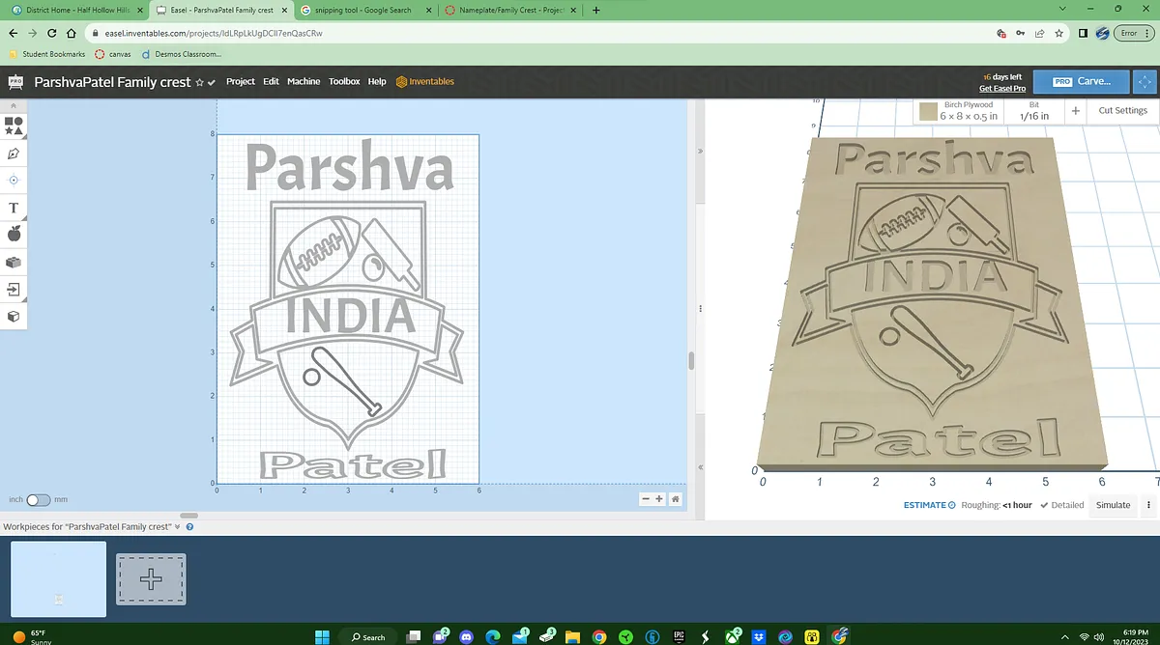Collapse the Workpieces panel chevron
This screenshot has height=645, width=1160.
click(x=177, y=527)
